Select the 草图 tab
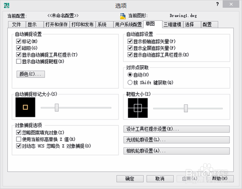 [x=153, y=24]
